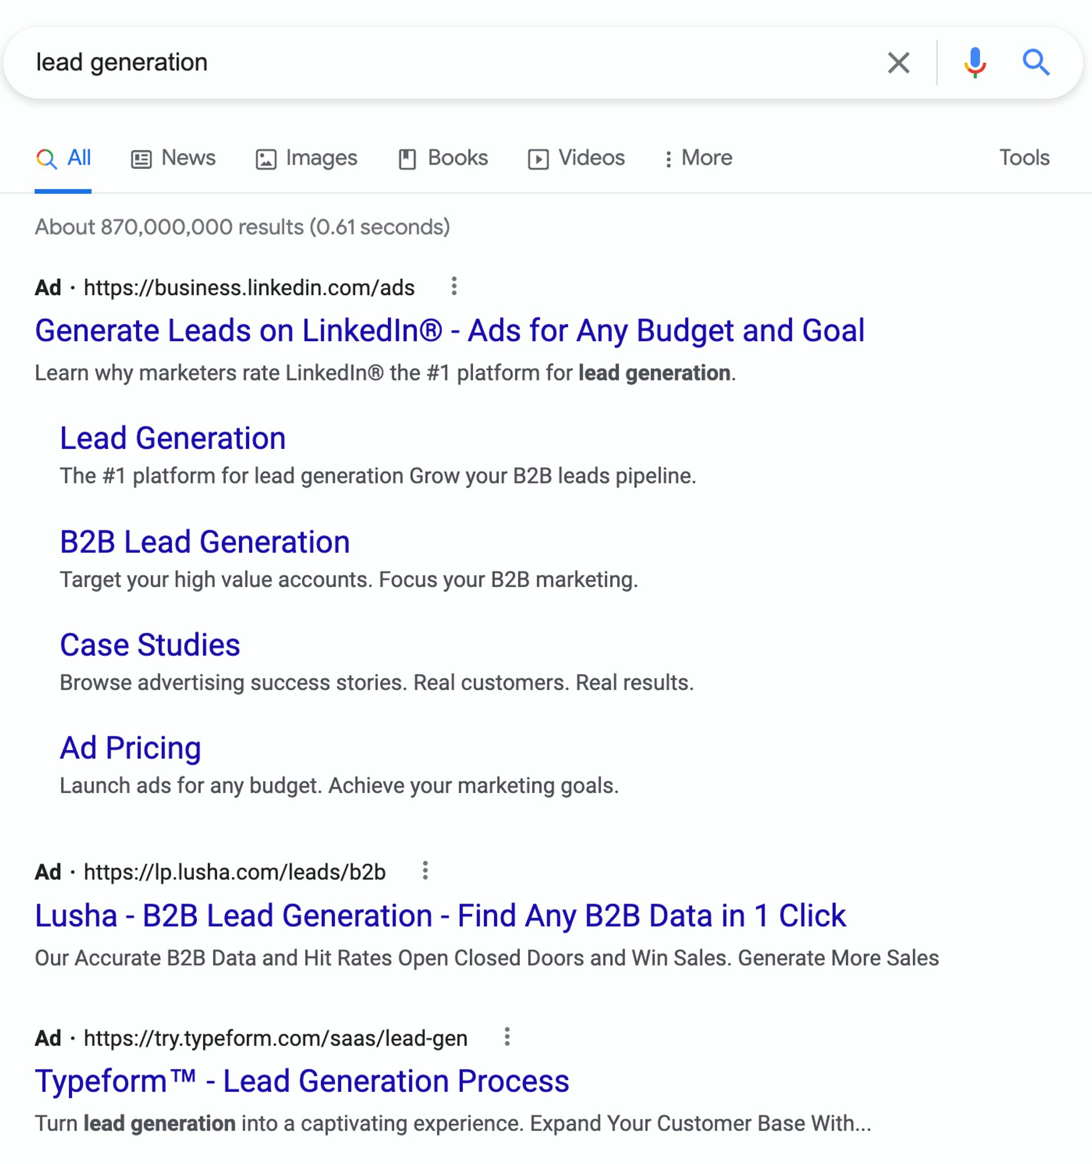Click the lens icon beside All

point(45,158)
